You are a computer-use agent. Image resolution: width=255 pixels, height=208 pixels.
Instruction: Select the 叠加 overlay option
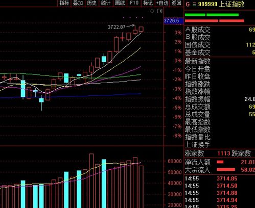pos(78,3)
